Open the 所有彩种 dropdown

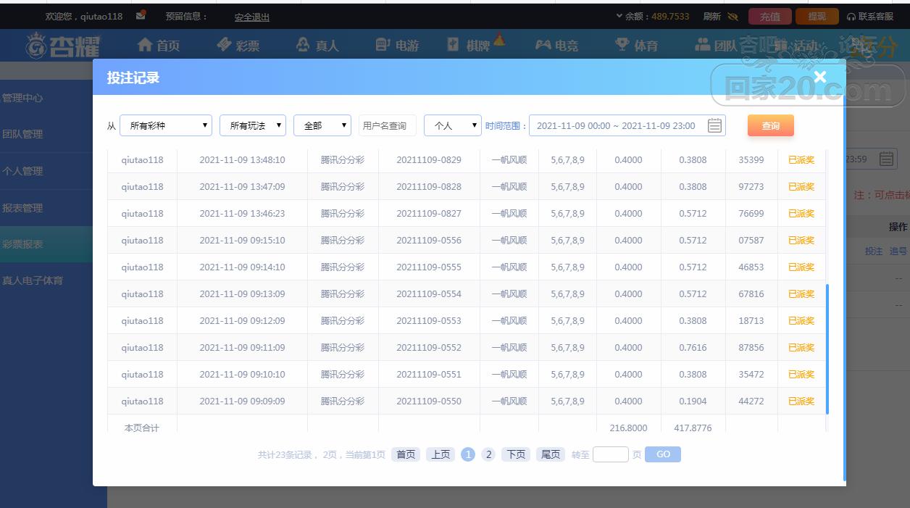tap(166, 125)
